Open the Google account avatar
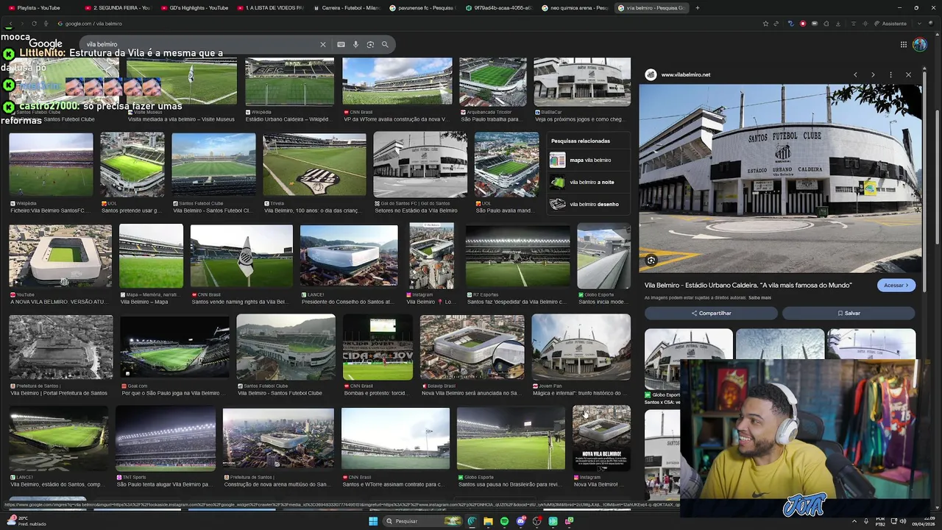 pos(920,44)
